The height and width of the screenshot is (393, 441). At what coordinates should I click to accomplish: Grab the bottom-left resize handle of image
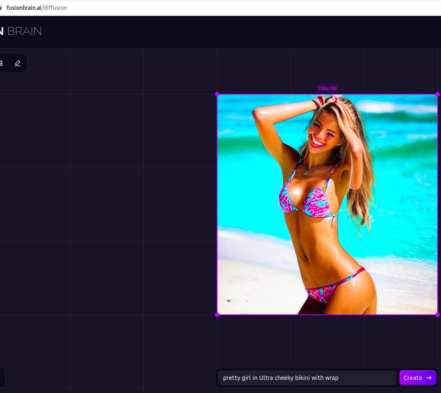217,315
